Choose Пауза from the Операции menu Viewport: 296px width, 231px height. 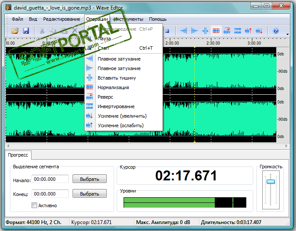pyautogui.click(x=124, y=38)
